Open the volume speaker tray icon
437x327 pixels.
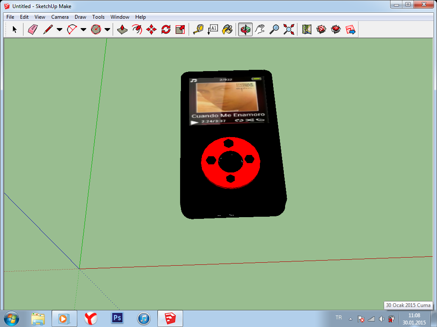click(382, 319)
